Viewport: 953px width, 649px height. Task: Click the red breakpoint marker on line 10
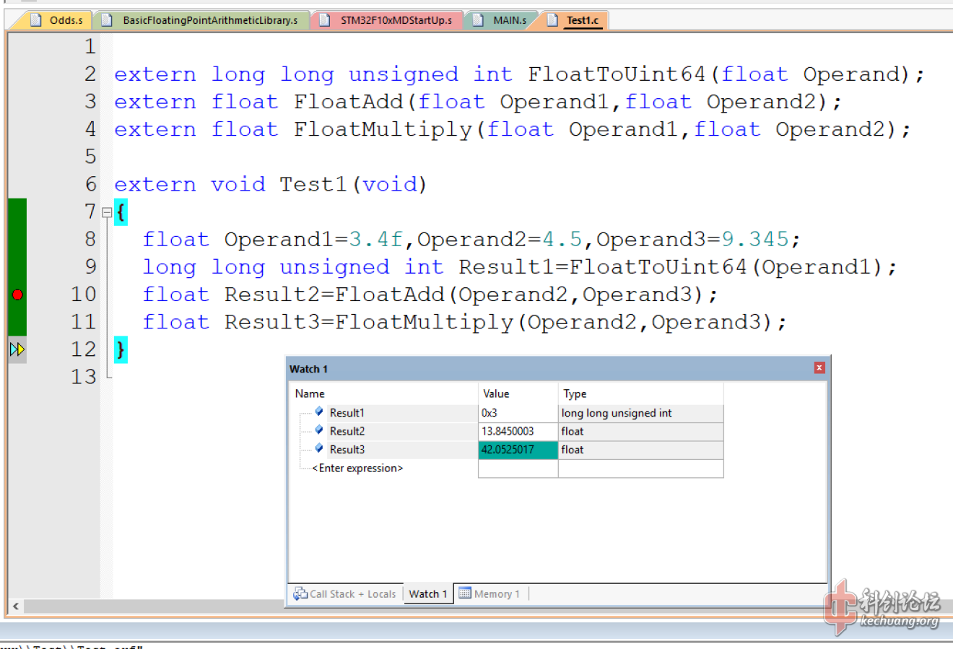[17, 295]
